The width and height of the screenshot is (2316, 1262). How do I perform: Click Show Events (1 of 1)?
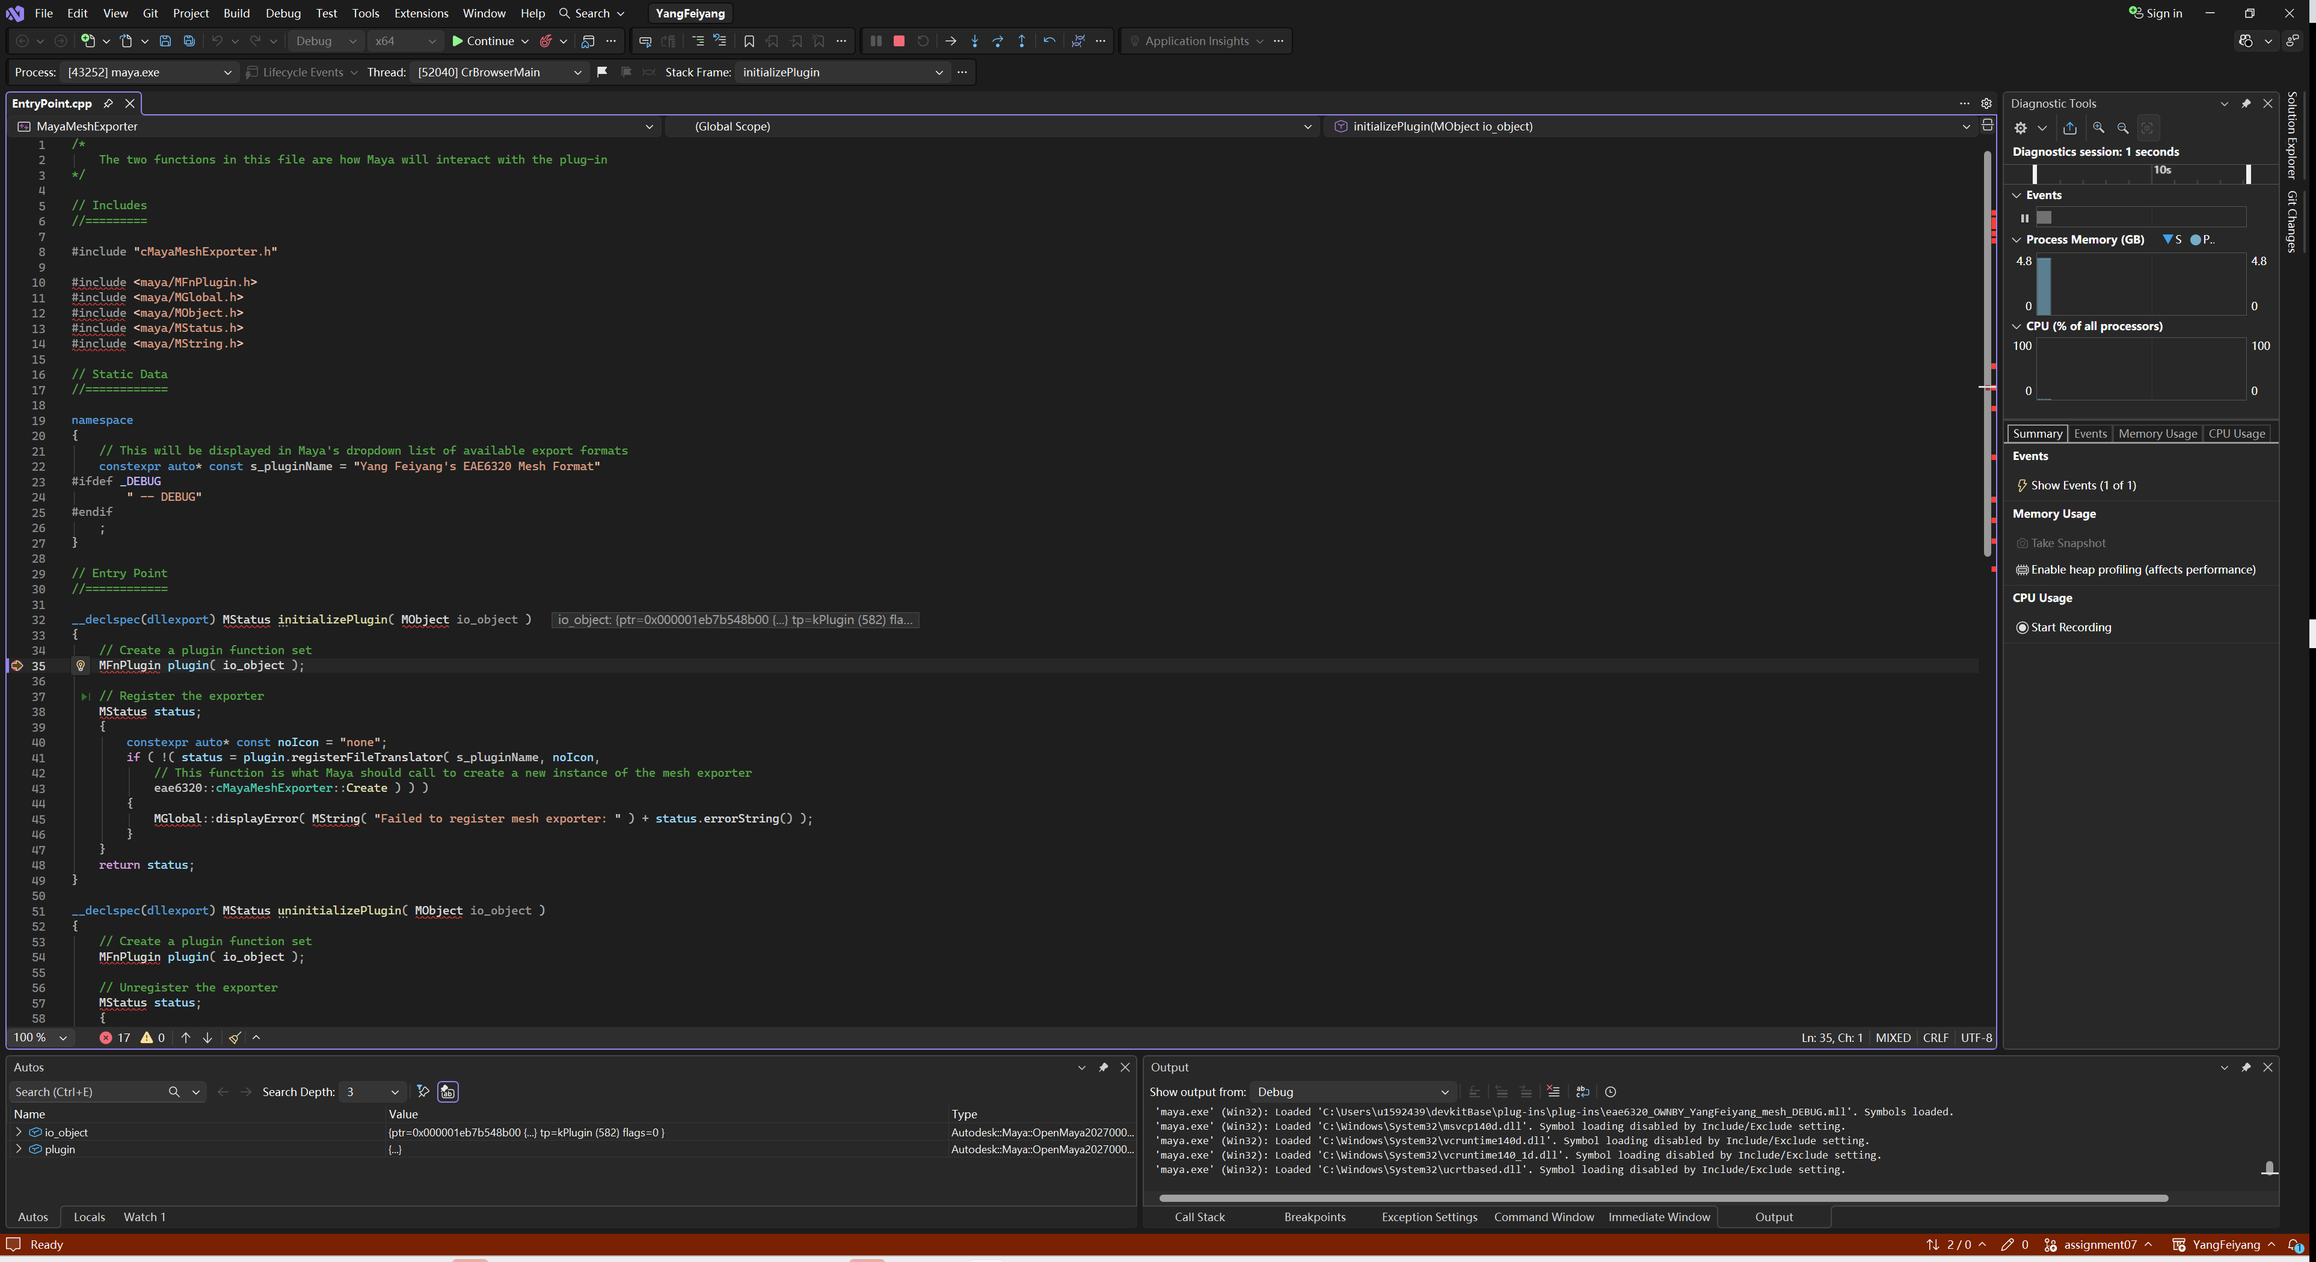coord(2077,485)
